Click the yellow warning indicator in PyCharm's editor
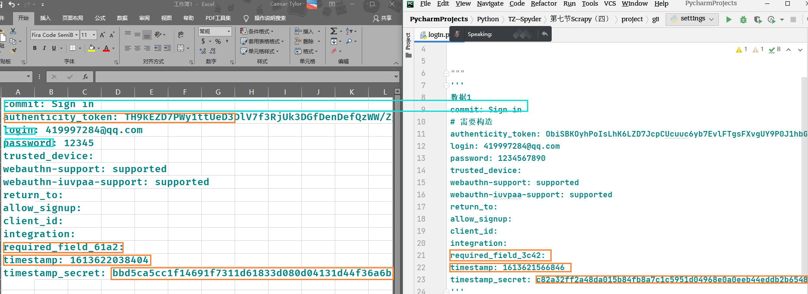Viewport: 808px width, 294px height. [742, 49]
